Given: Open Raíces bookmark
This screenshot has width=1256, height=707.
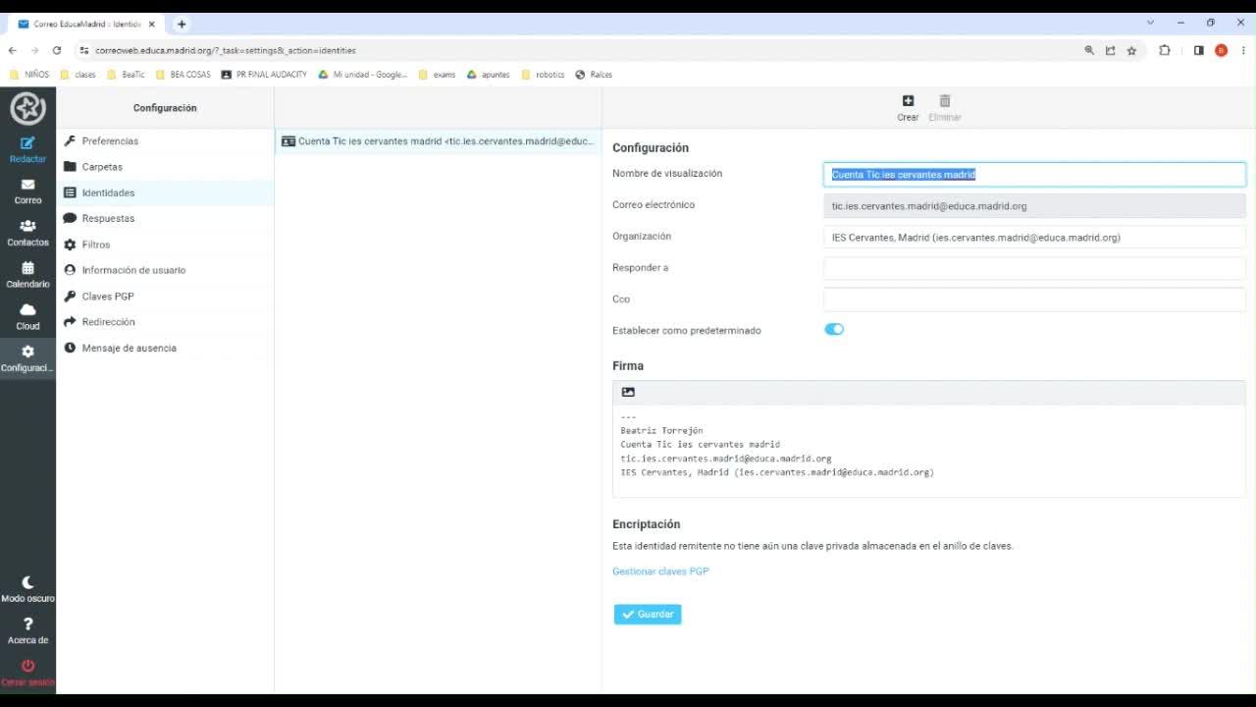Looking at the screenshot, I should (594, 75).
